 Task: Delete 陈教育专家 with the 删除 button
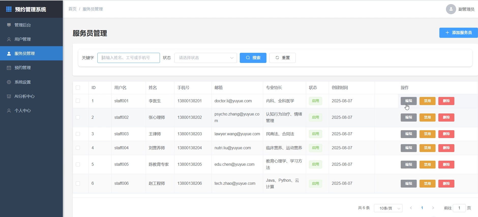pyautogui.click(x=446, y=164)
